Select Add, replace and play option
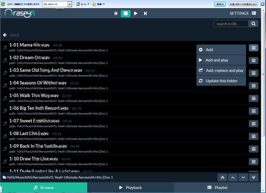 [221, 70]
